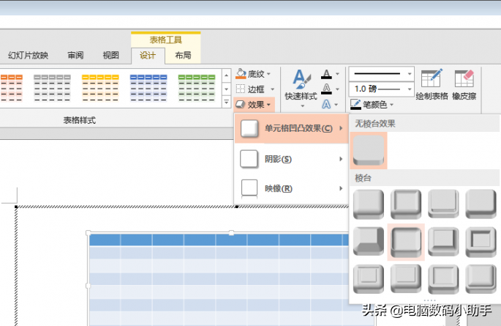The image size is (501, 326).
Task: Open the 映像 reflection submenu
Action: coord(291,188)
